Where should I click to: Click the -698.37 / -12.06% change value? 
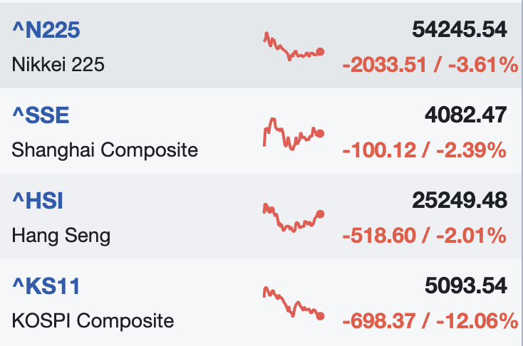click(430, 321)
